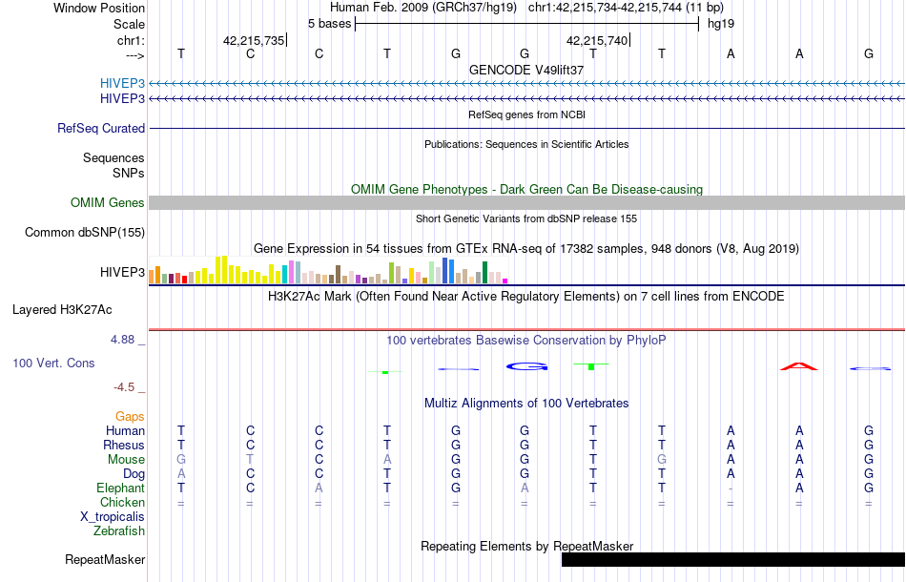Click the black RepeatMasker repeat element bar
906x582 pixels.
(x=733, y=559)
